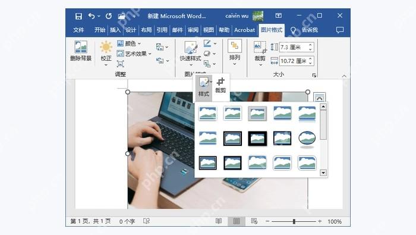416x235 pixels.
Task: Click the caivin wu account avatar
Action: [258, 16]
